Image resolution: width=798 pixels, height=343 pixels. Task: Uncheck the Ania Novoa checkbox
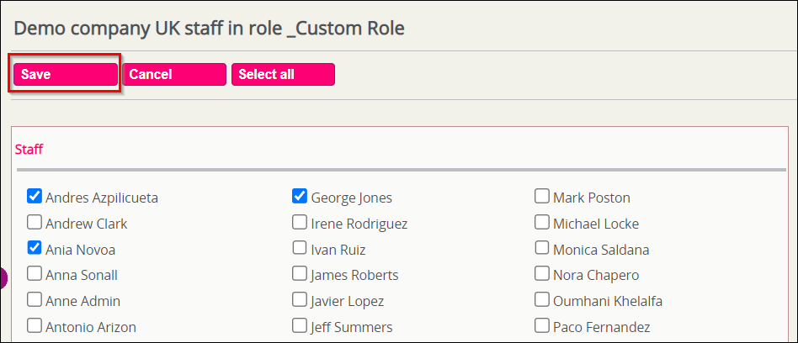coord(35,248)
